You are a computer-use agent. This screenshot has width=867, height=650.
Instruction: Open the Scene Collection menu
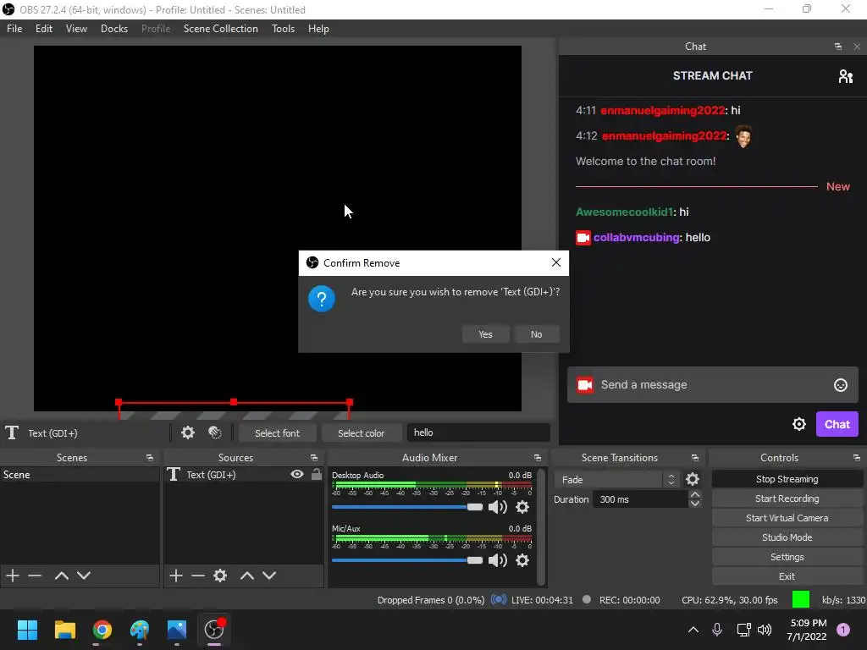click(221, 29)
